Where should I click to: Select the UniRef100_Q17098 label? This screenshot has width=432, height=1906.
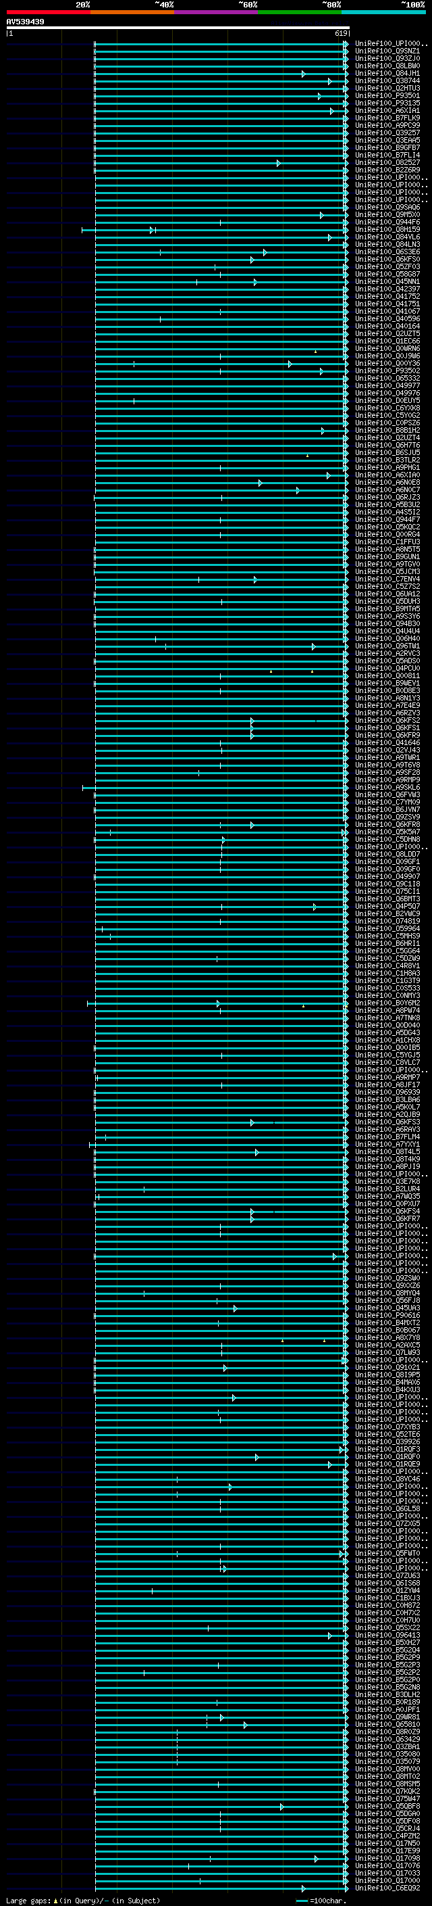387,1858
